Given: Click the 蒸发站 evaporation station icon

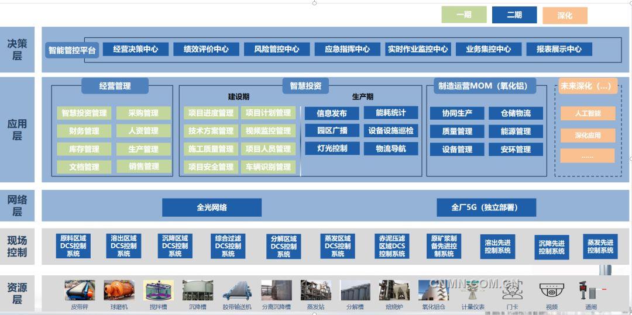Looking at the screenshot, I should [x=316, y=290].
